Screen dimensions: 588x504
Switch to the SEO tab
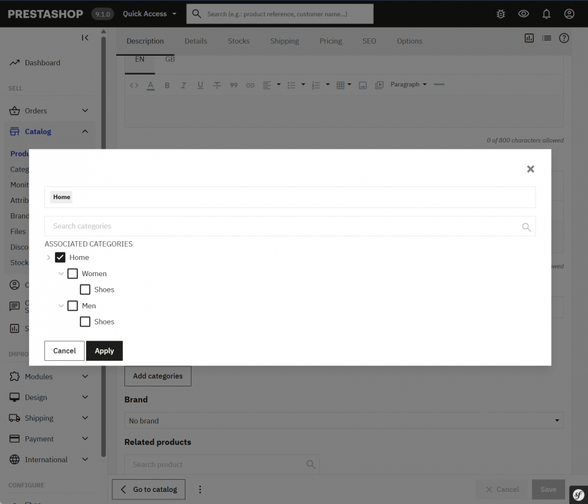[369, 41]
